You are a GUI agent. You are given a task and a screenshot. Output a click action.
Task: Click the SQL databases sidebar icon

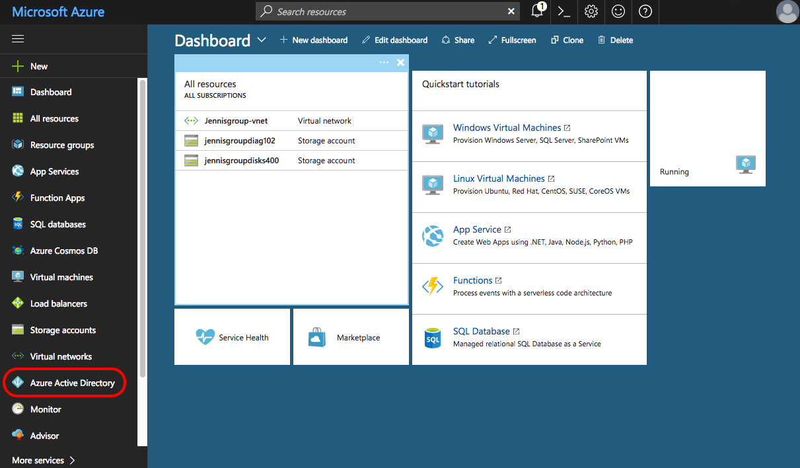[x=18, y=224]
